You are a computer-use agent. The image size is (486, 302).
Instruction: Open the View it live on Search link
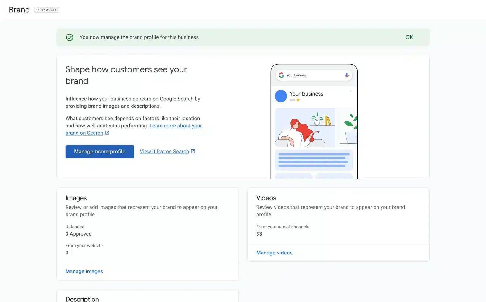[x=164, y=152]
